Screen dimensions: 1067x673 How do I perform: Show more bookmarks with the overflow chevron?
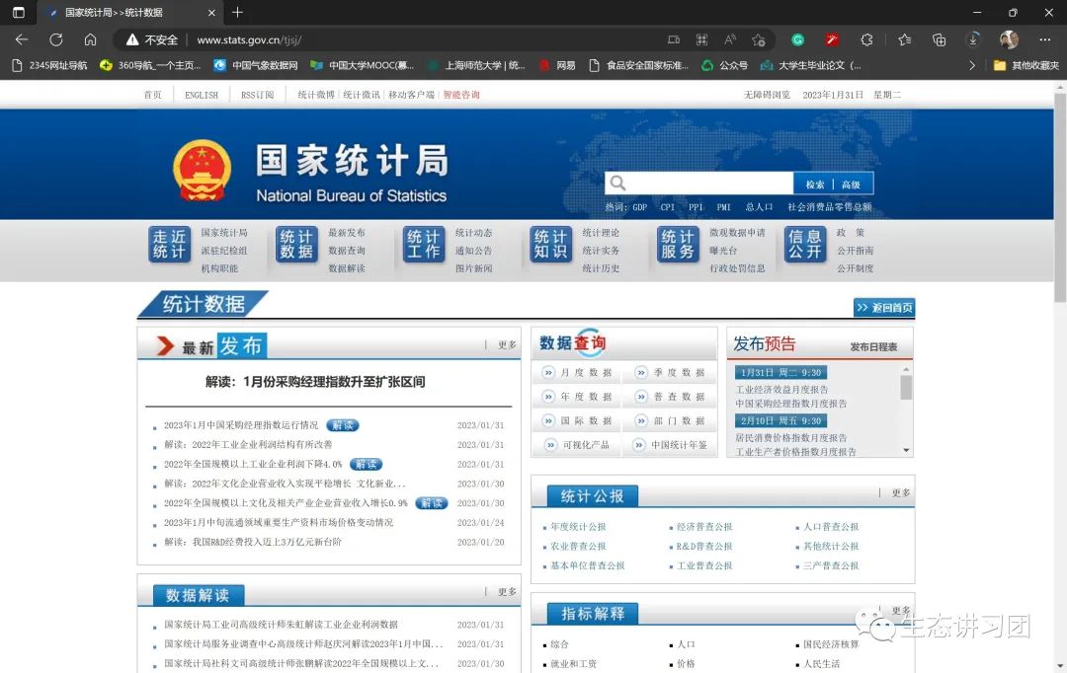pos(972,65)
